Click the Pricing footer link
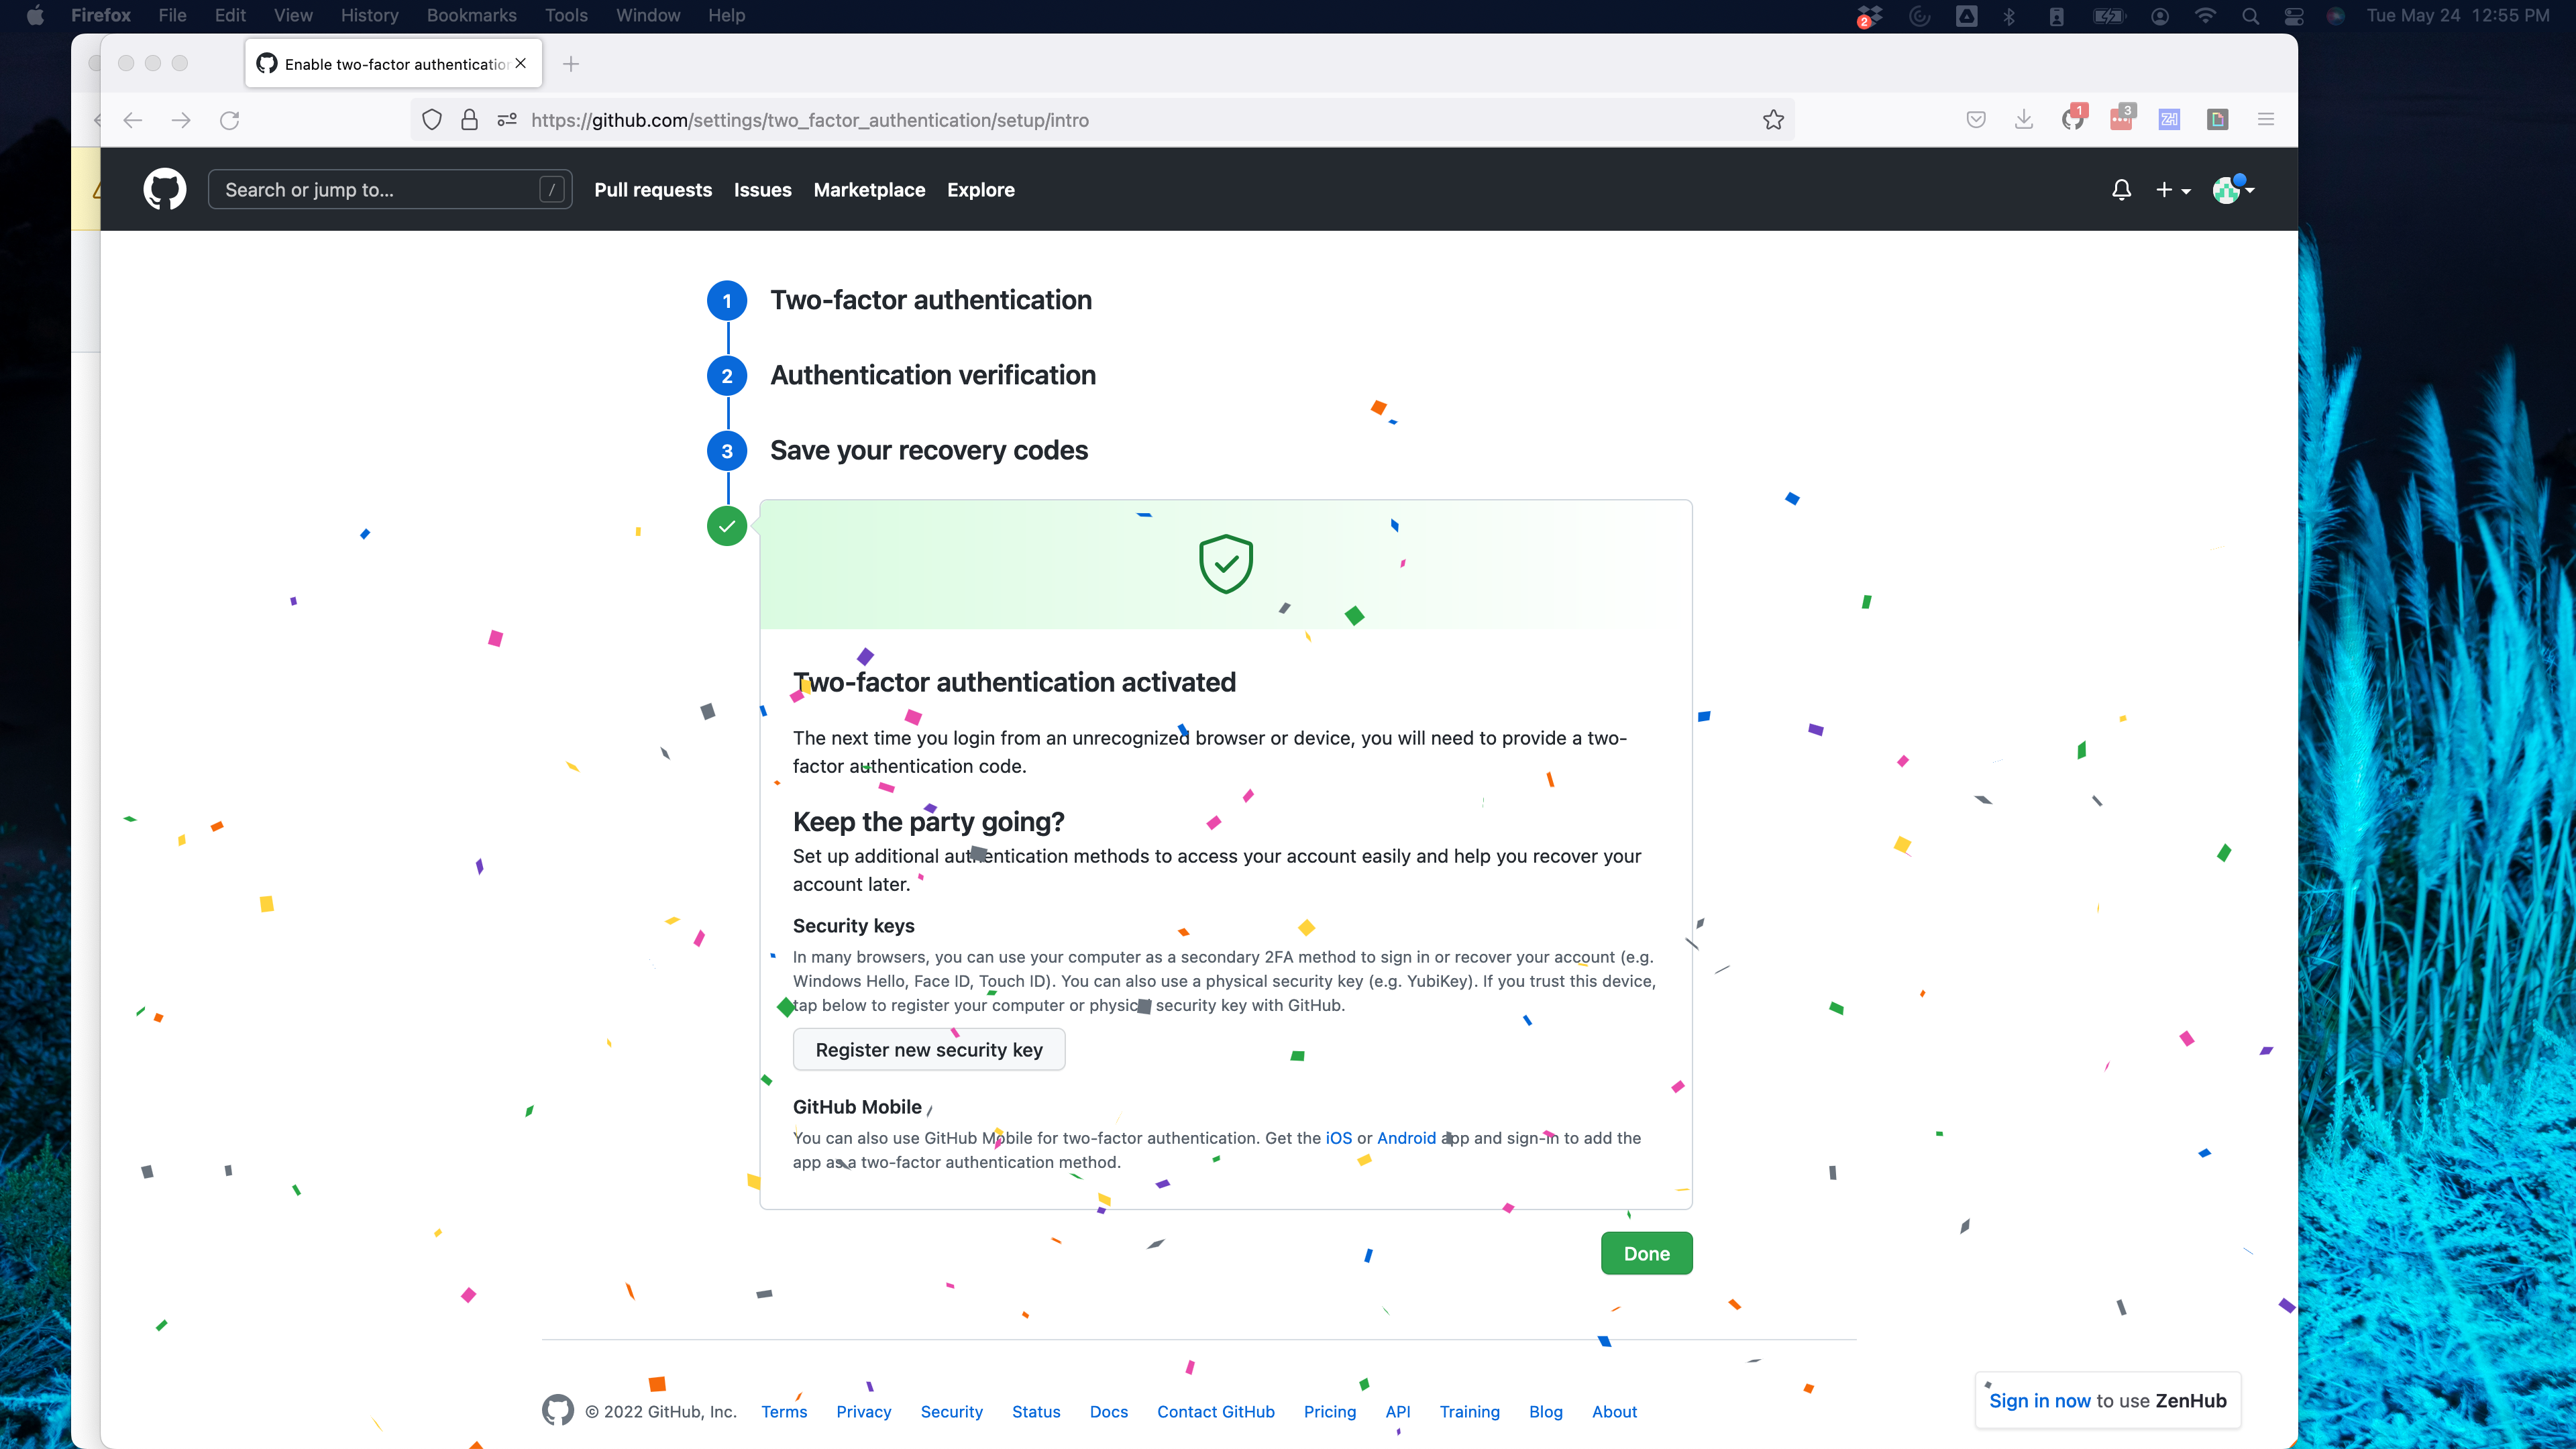The image size is (2576, 1449). (1330, 1412)
